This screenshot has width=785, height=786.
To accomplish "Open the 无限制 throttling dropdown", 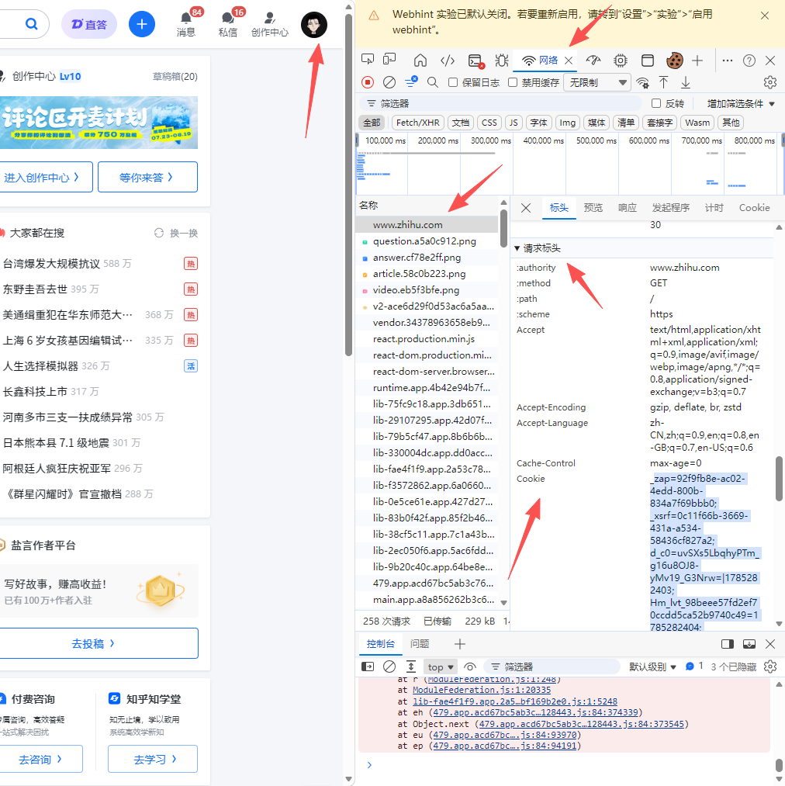I will 597,83.
